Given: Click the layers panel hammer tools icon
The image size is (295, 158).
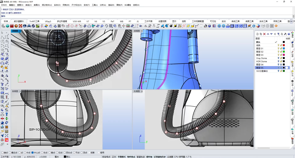Looking at the screenshot, I should point(285,34).
